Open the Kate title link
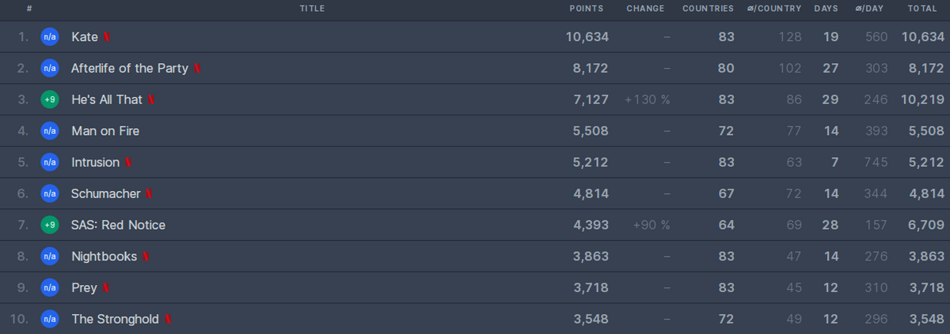950x334 pixels. coord(85,37)
